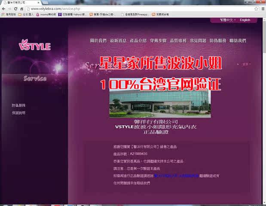This screenshot has height=206, width=266.
Task: Open the 產品介紹 menu
Action: pyautogui.click(x=138, y=40)
